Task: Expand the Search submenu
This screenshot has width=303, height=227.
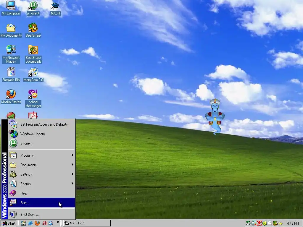Action: tap(41, 184)
